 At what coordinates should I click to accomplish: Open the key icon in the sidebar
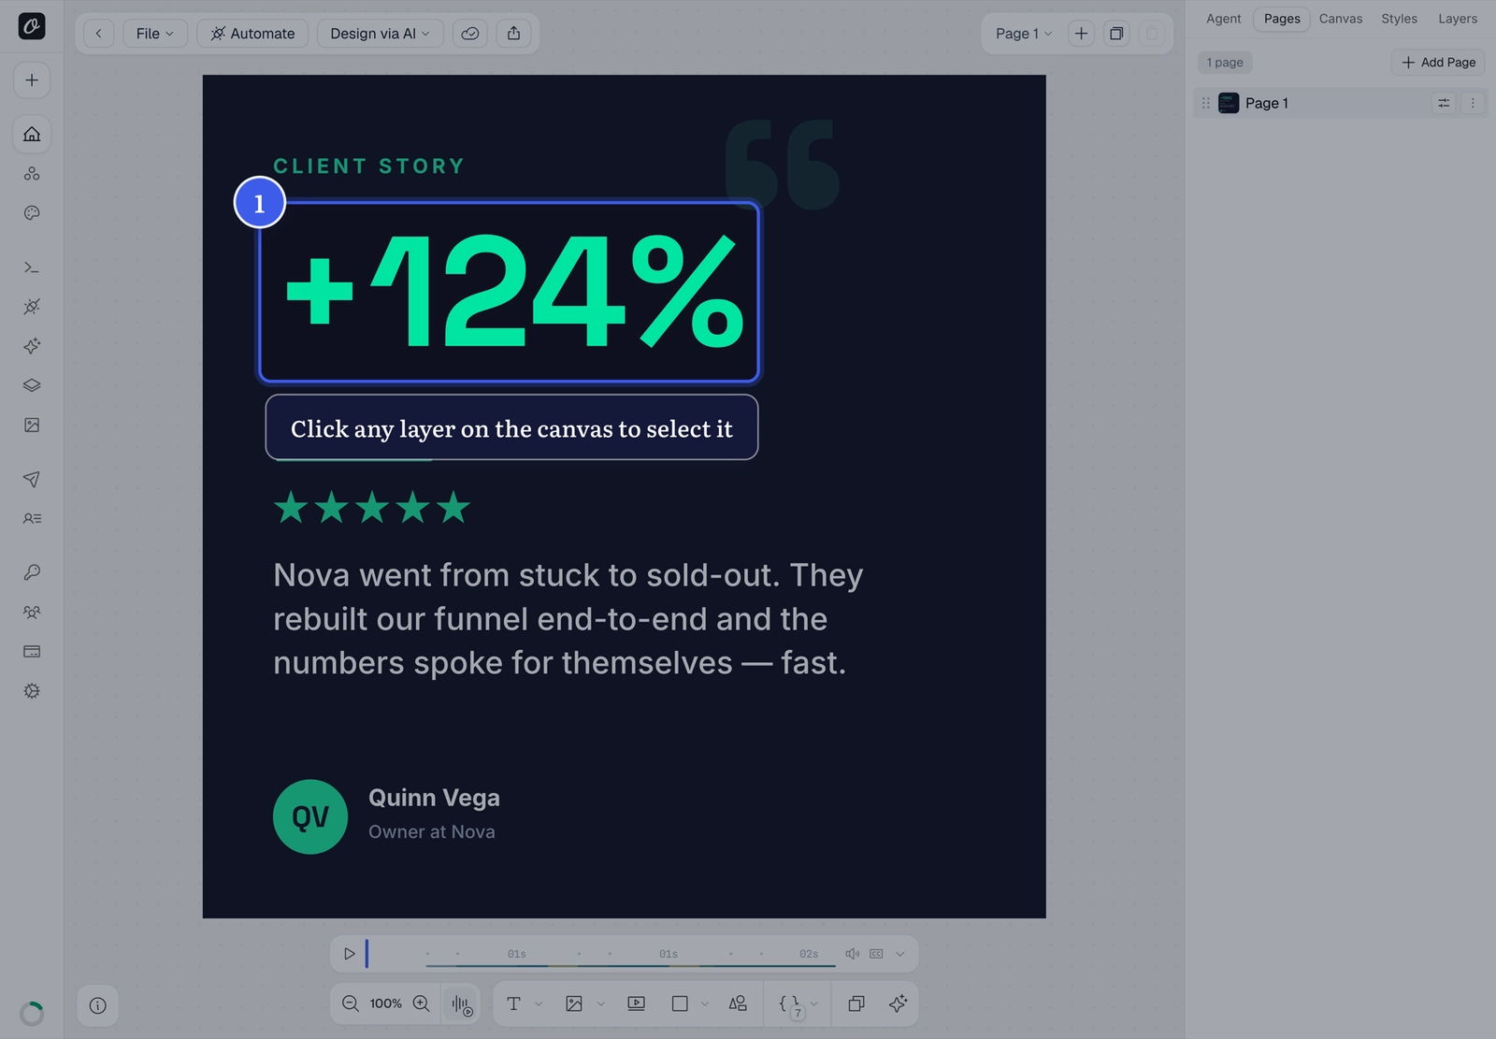click(32, 572)
